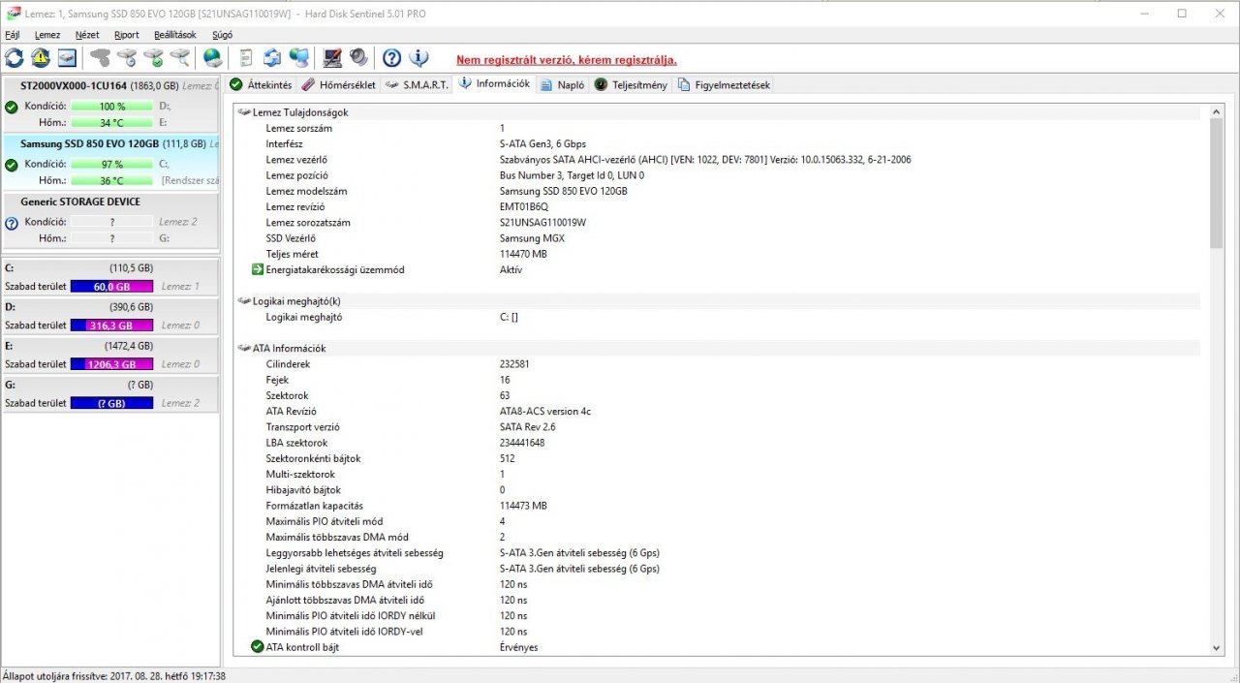The width and height of the screenshot is (1240, 683).
Task: Click the monitor with pen configuration icon
Action: coord(332,58)
